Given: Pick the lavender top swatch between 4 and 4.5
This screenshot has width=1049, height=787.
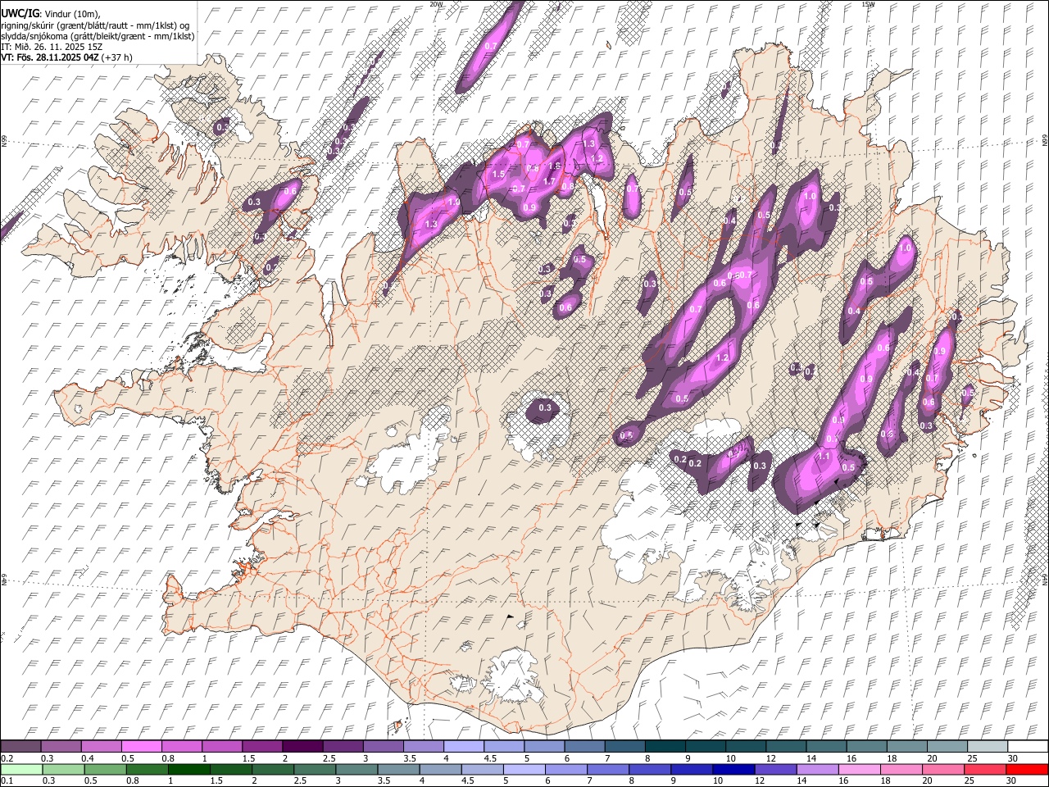Looking at the screenshot, I should (x=464, y=746).
